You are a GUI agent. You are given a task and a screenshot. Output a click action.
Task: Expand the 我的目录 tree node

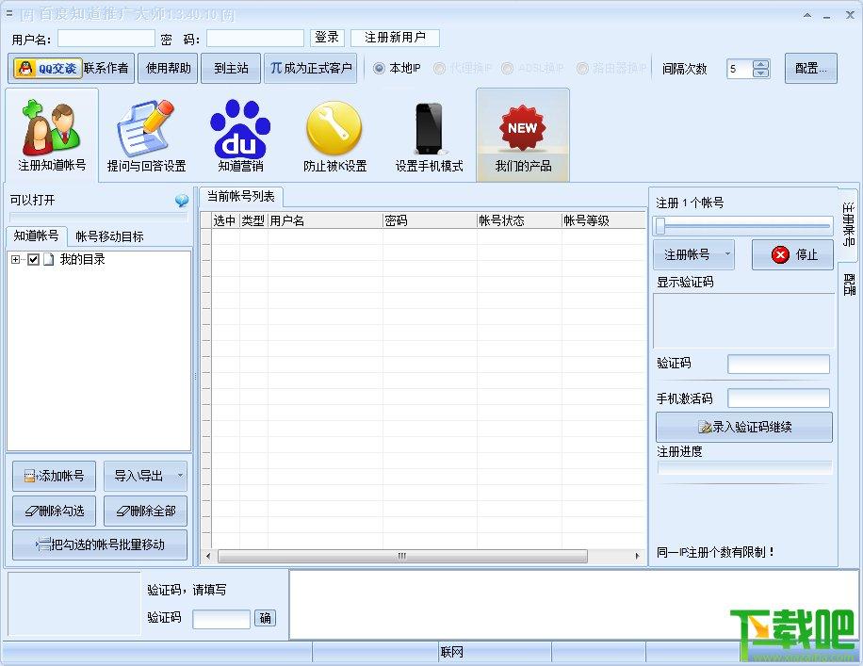(15, 259)
